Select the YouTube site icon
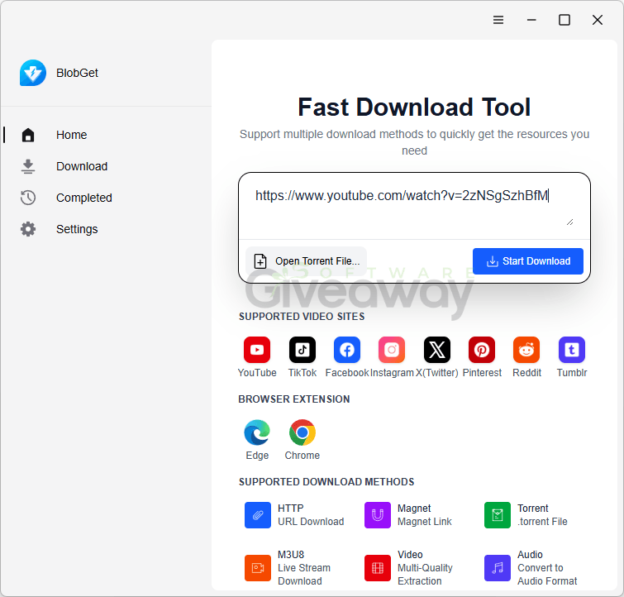Image resolution: width=624 pixels, height=597 pixels. coord(257,350)
